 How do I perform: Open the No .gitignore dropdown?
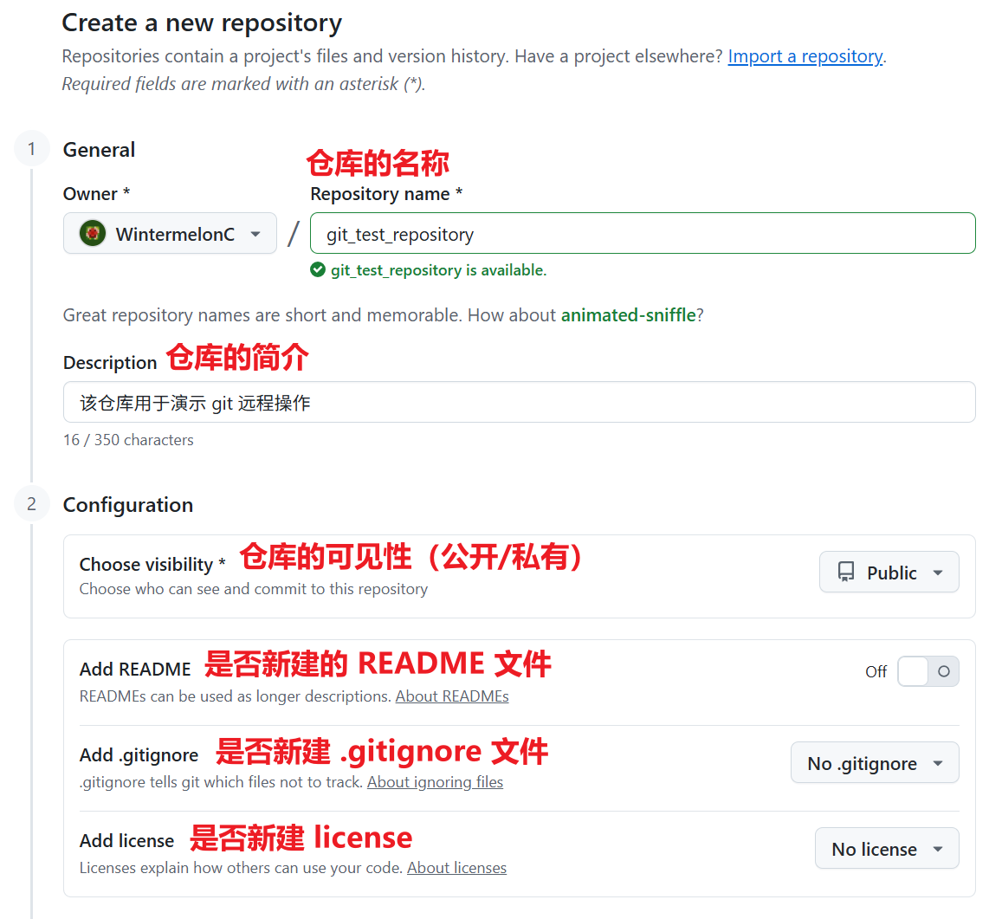point(875,762)
